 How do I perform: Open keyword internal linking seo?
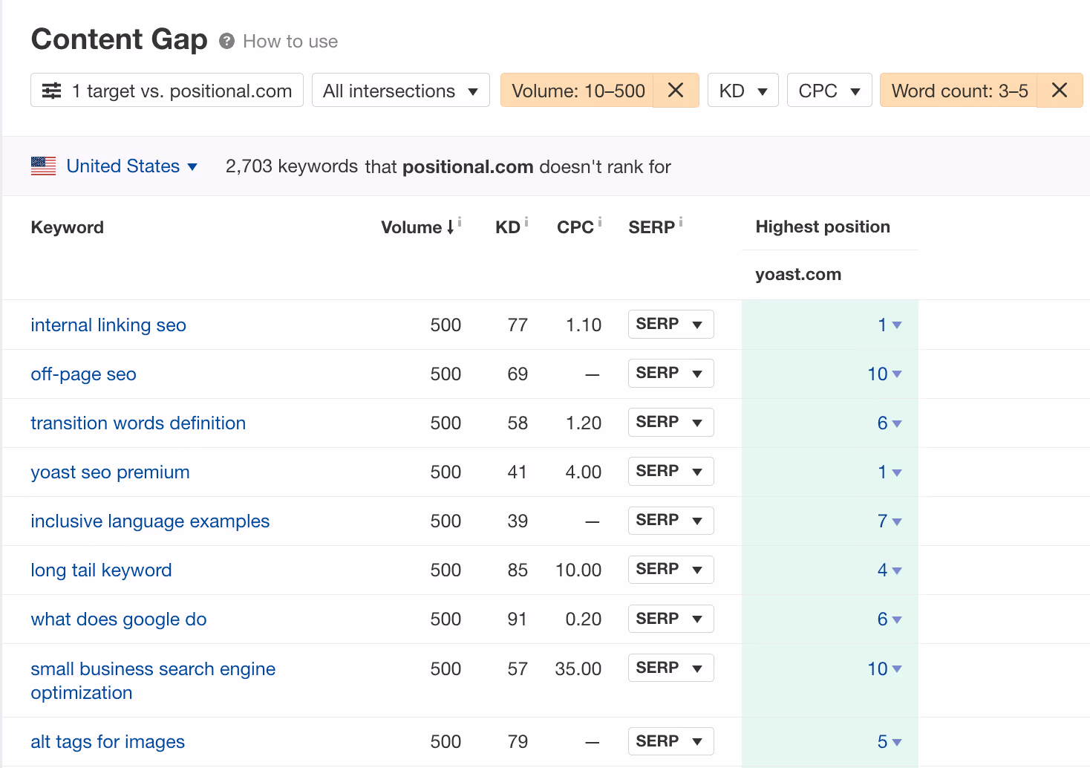point(108,325)
